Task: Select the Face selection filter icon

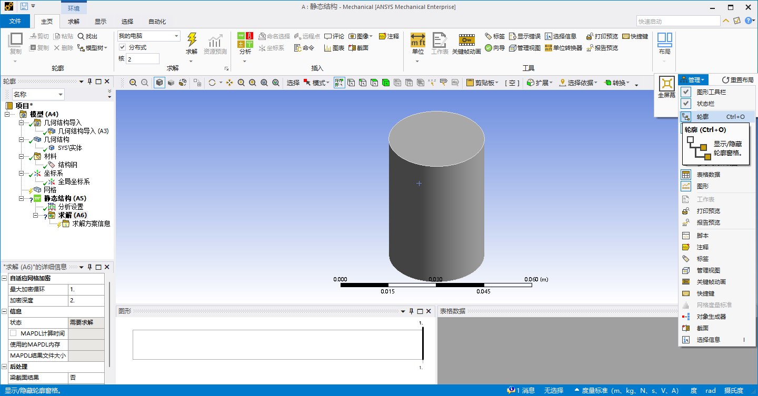Action: click(374, 83)
